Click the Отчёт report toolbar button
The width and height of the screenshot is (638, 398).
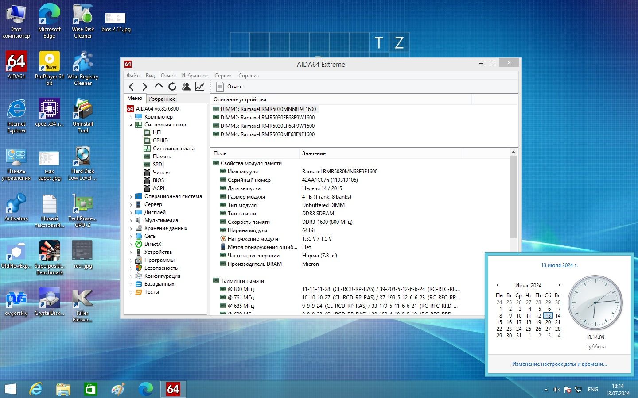click(229, 87)
